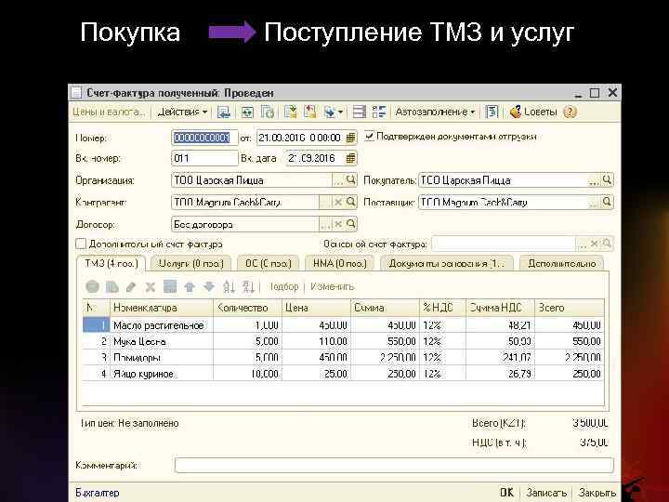This screenshot has height=502, width=669.
Task: Sort descending using the table toolbar icon
Action: pos(248,286)
